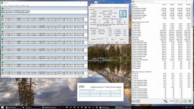This screenshot has height=109, width=194.
Task: Click the Worker #8 window icon in Prime95
Action: coord(2,70)
